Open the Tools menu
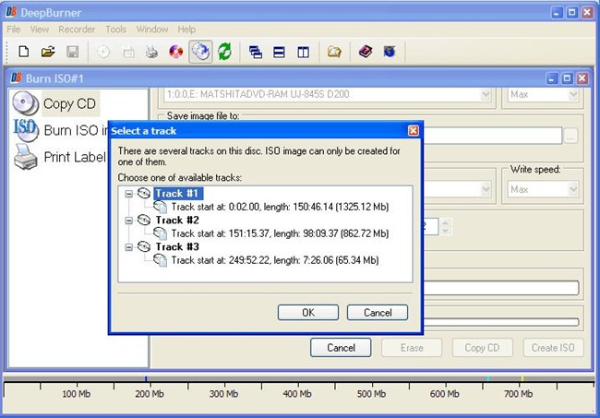Viewport: 600px width, 418px height. 115,30
